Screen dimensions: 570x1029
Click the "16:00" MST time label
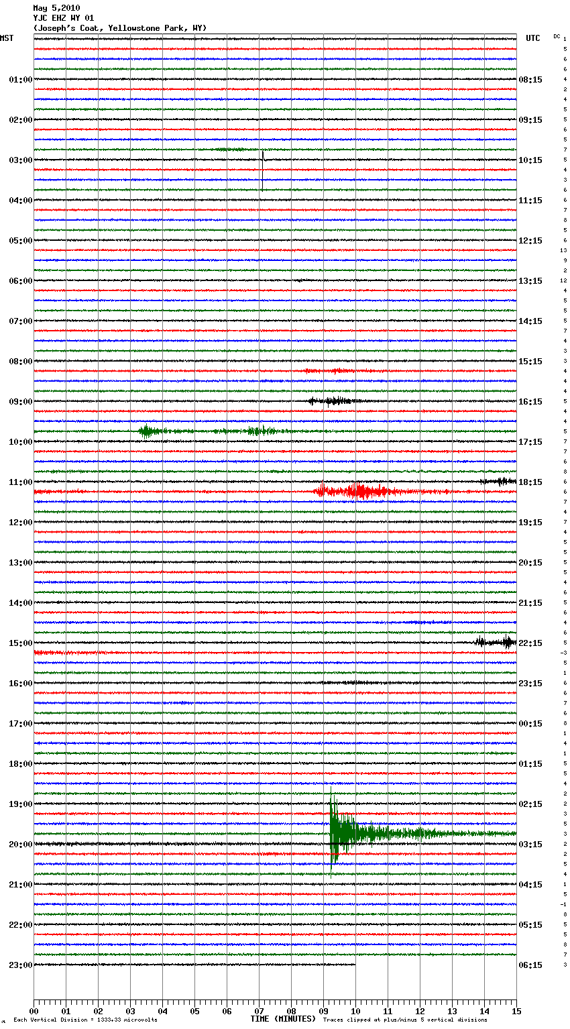point(21,684)
